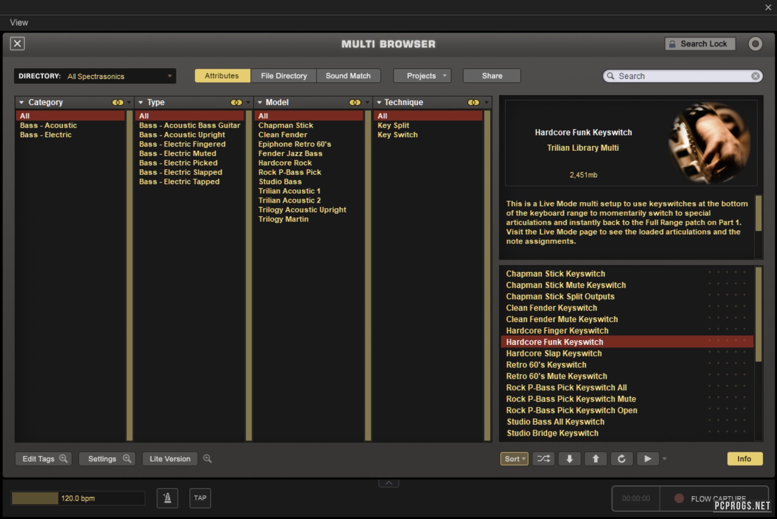Toggle the Type column link icon
Screen dimensions: 777x519
[236, 103]
